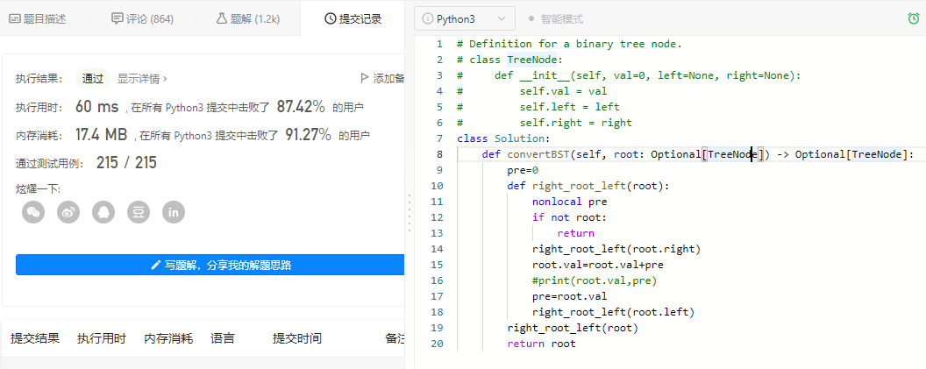926x369 pixels.
Task: Expand 显示详情 result details
Action: coord(142,78)
